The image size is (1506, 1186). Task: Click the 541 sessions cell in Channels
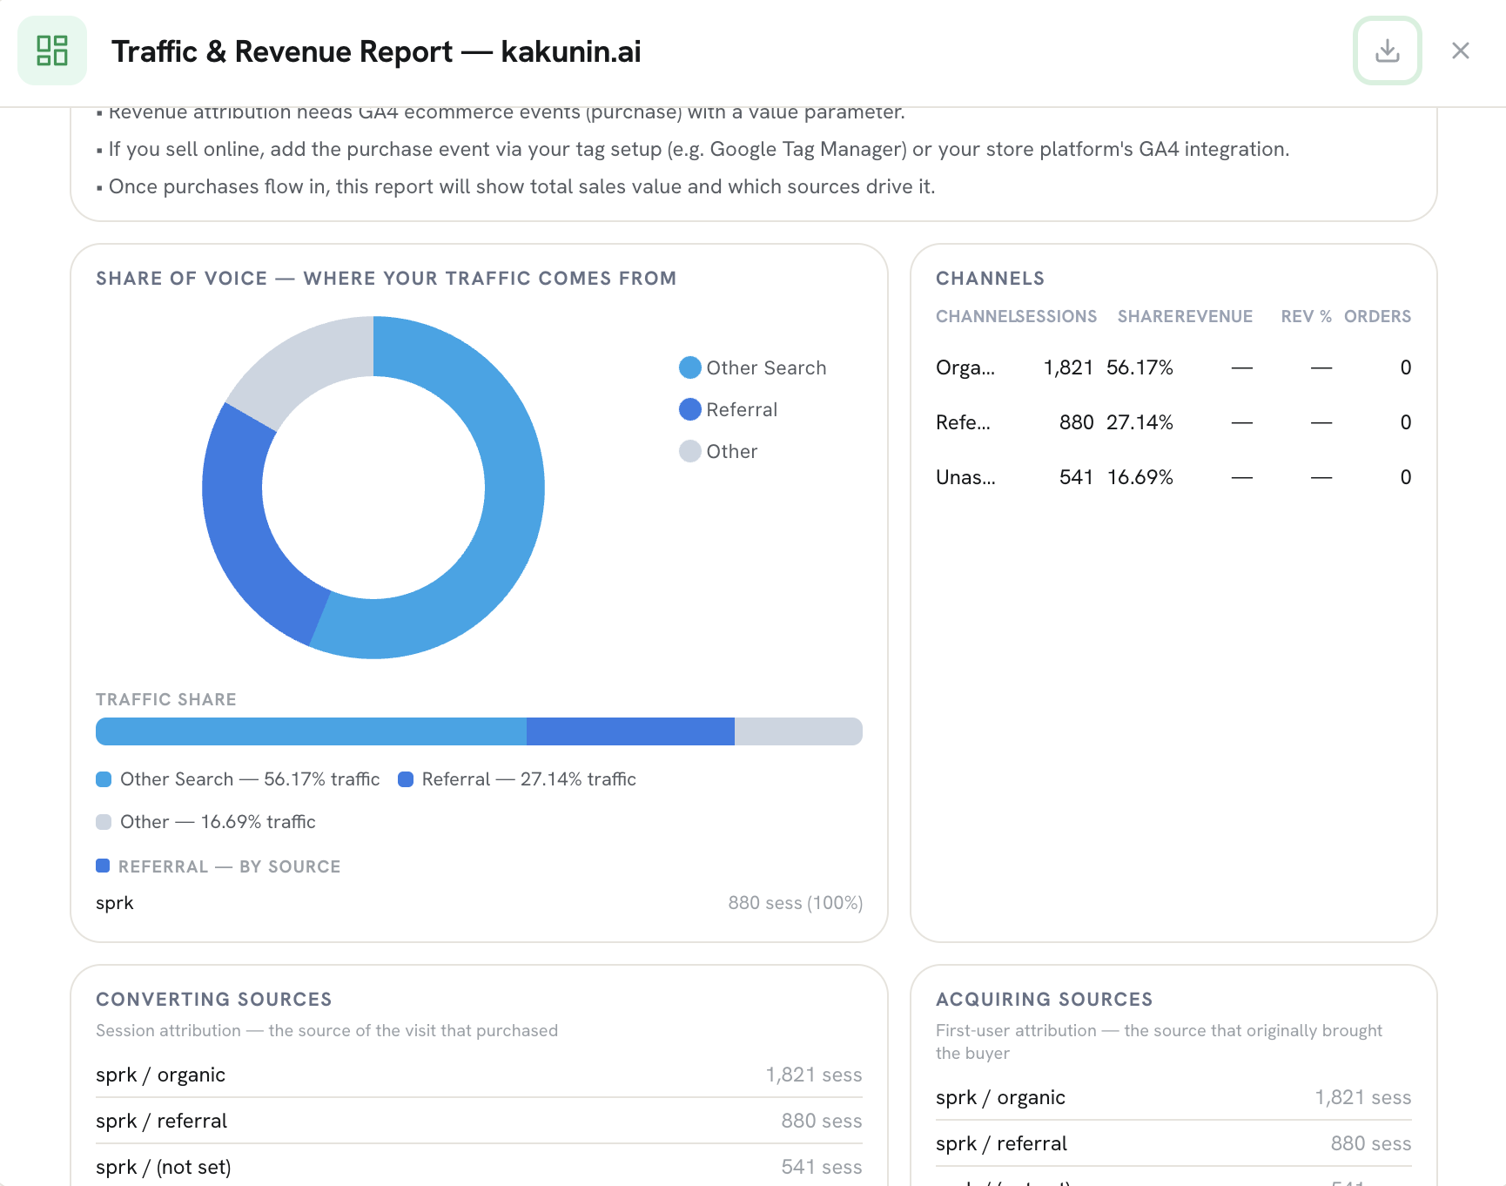point(1076,477)
